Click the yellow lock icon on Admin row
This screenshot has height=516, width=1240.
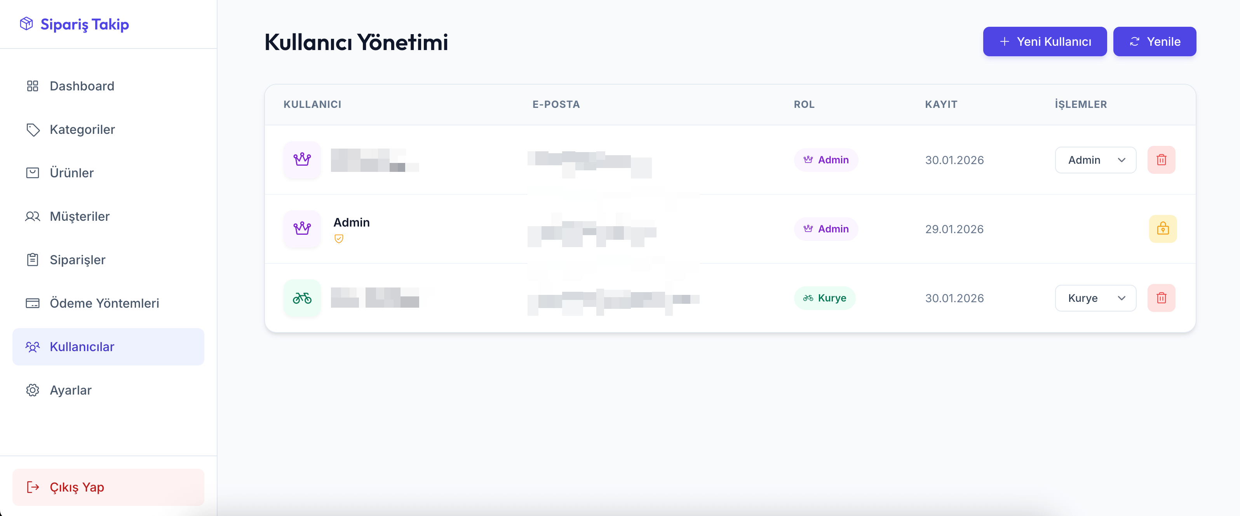[x=1162, y=229]
